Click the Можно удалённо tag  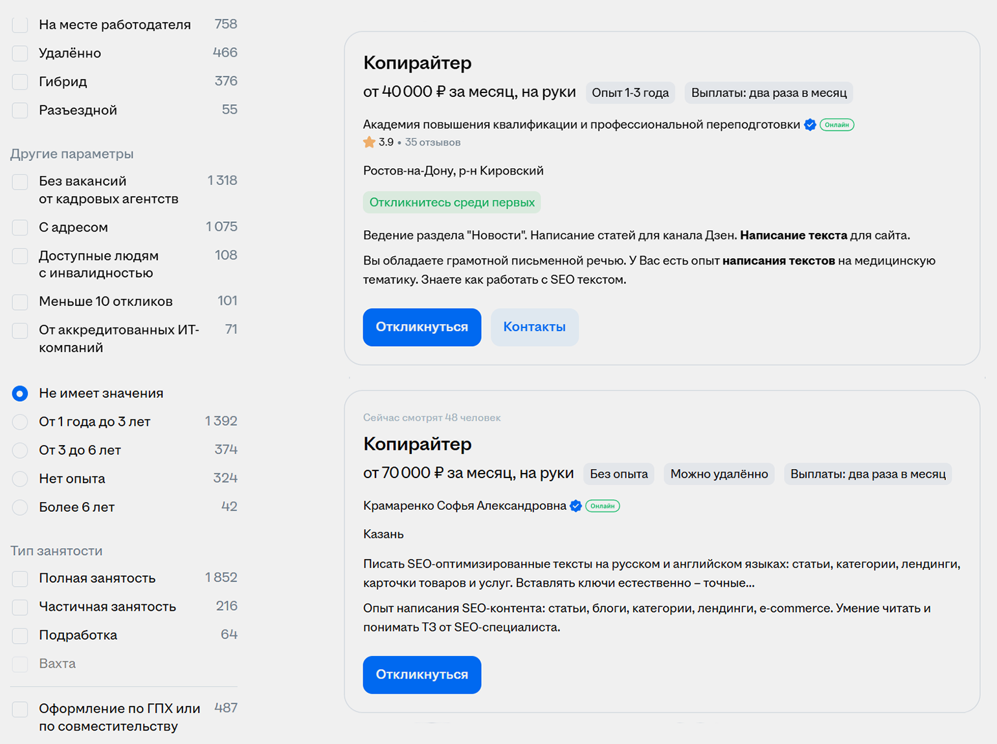tap(719, 474)
